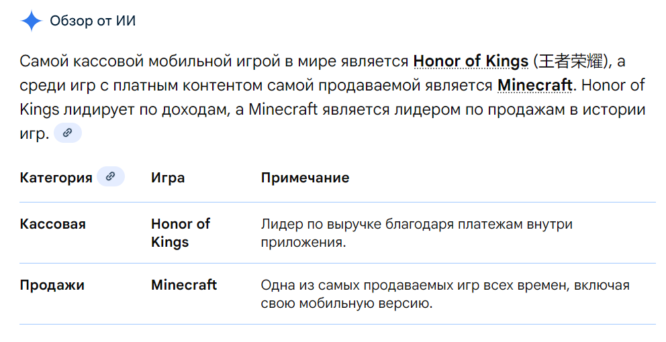Open the underlined Minecraft link
This screenshot has width=666, height=342.
coord(535,85)
